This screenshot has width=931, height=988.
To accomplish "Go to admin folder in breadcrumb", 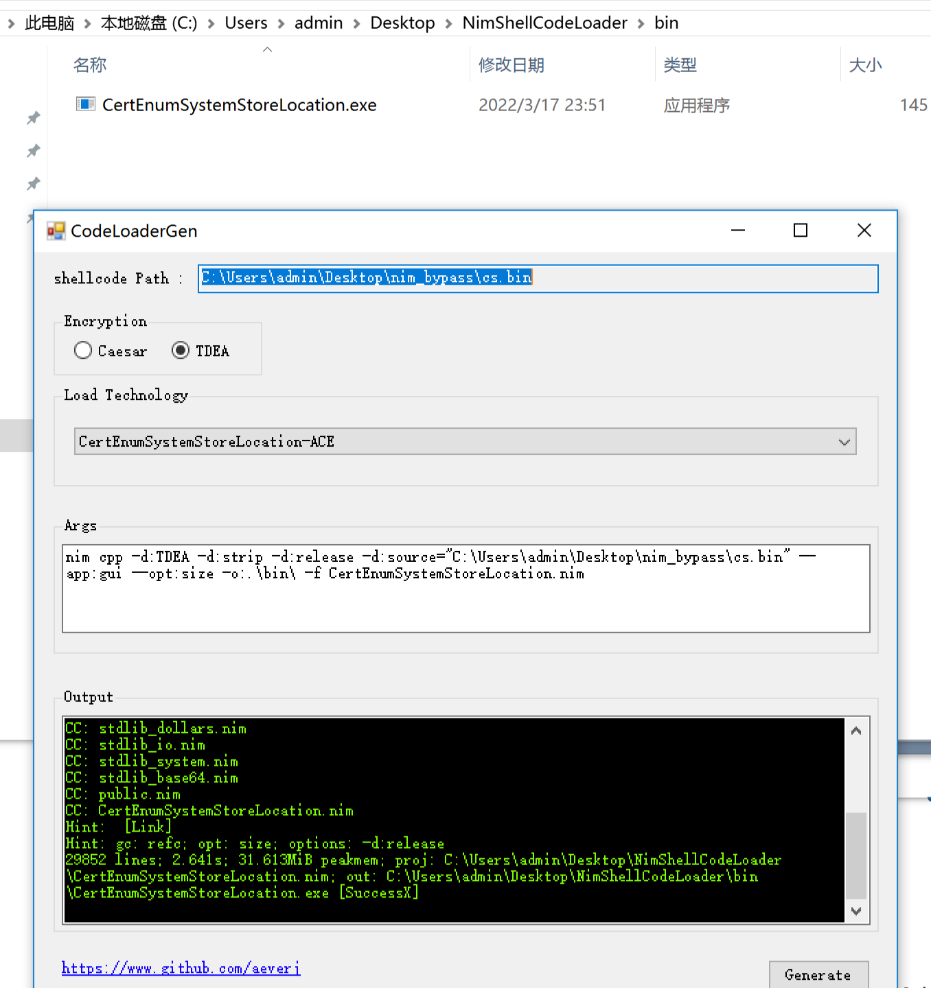I will coord(319,23).
